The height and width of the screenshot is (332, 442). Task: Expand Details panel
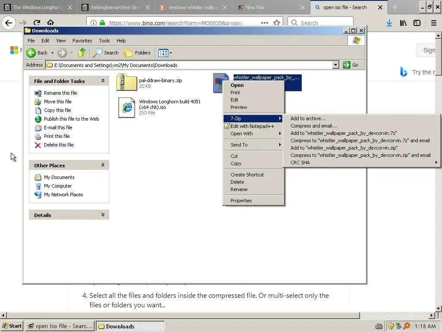tap(103, 215)
